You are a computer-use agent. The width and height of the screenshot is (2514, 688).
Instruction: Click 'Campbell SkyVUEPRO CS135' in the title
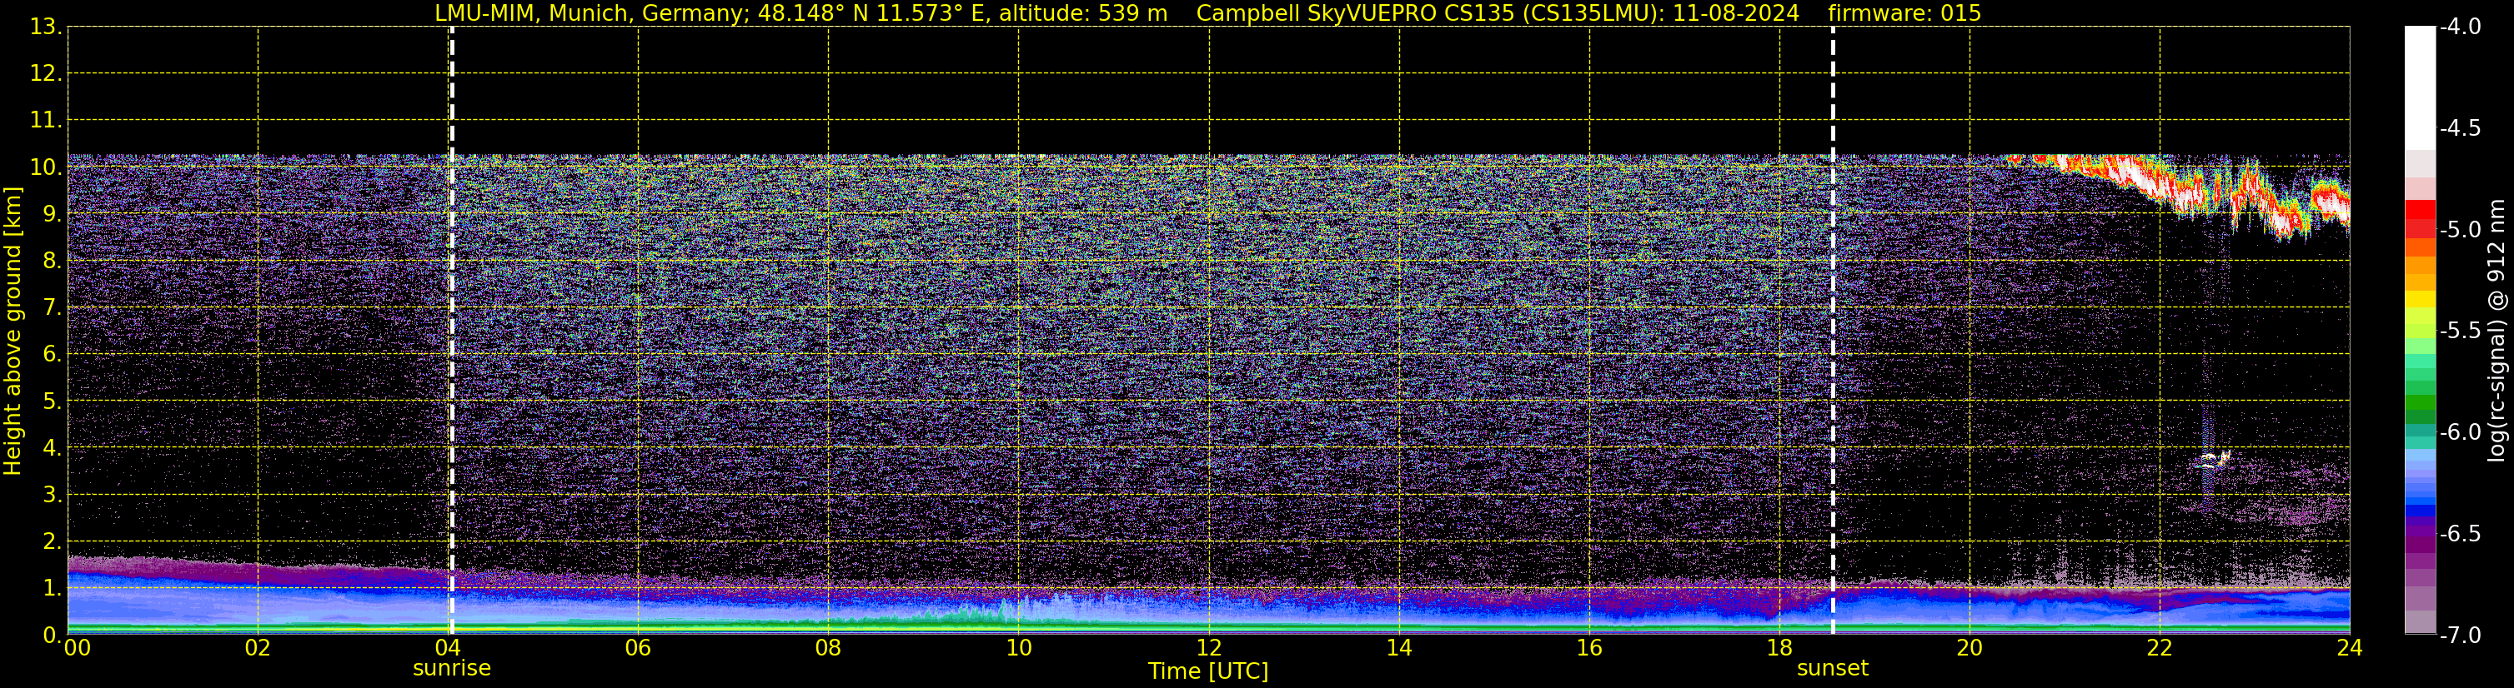1356,13
